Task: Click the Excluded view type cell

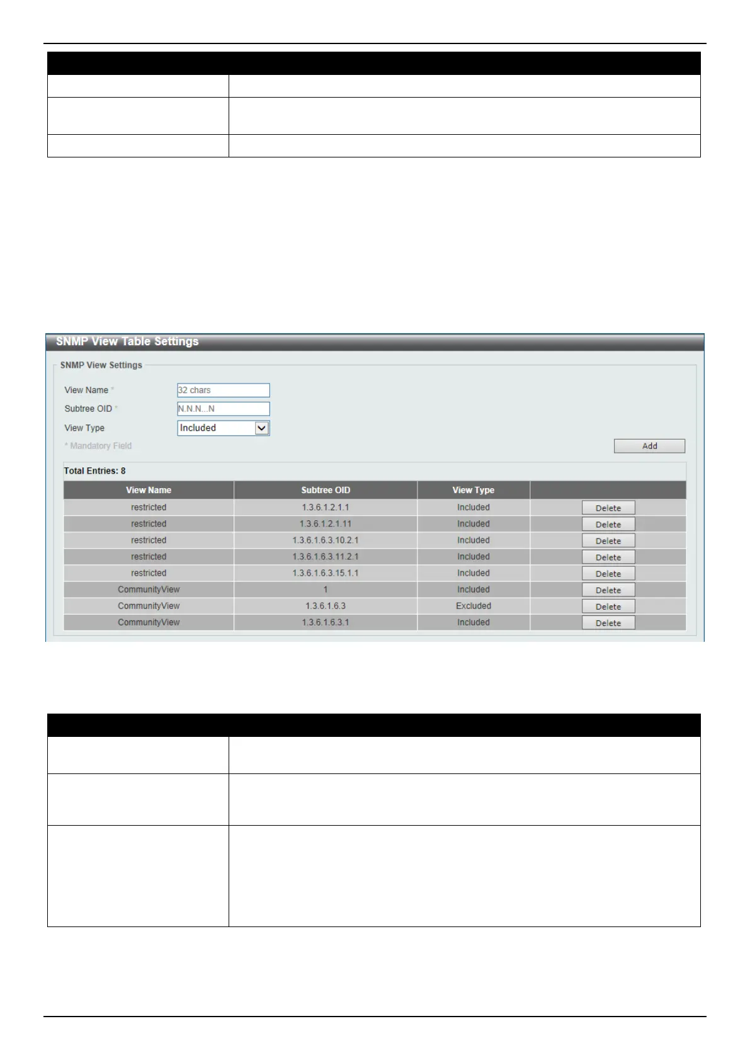Action: click(474, 605)
